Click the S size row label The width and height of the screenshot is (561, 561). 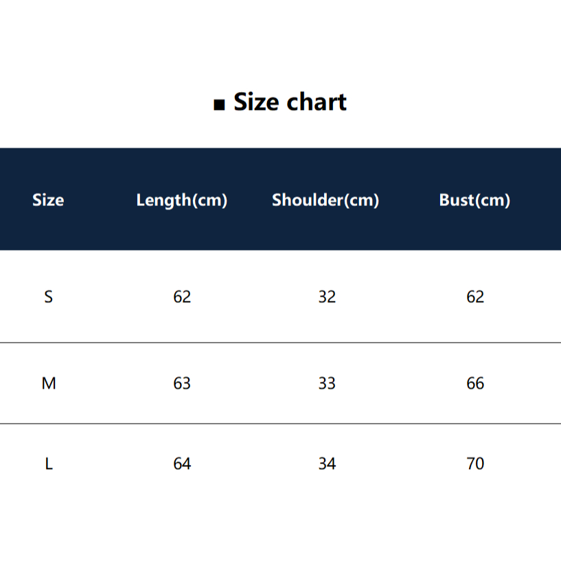[x=48, y=297]
